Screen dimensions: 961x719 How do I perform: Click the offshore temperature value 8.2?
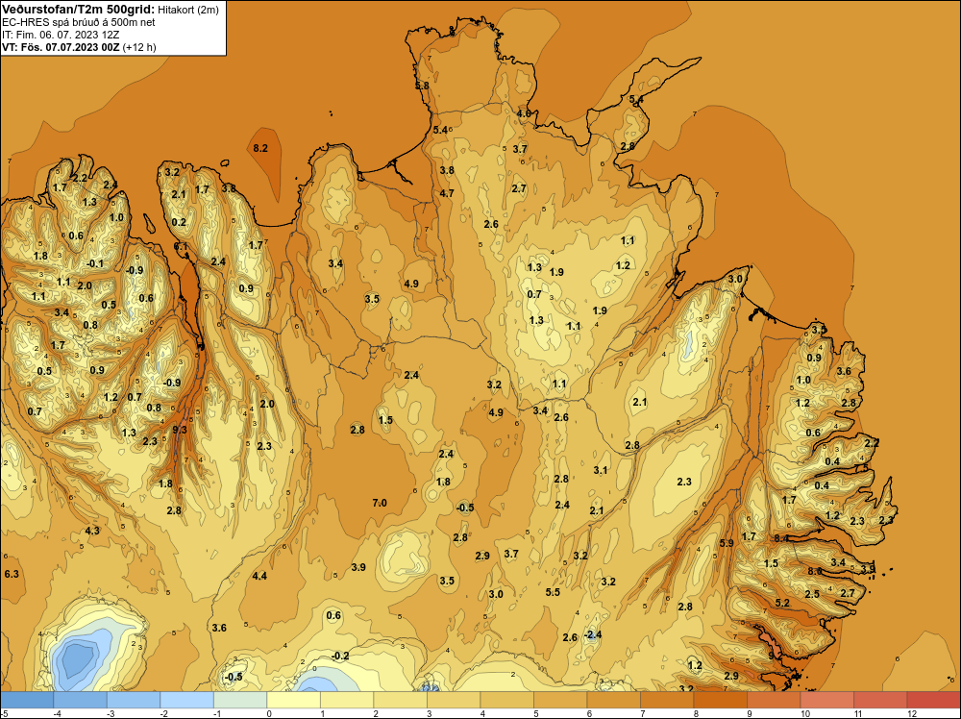coord(260,148)
